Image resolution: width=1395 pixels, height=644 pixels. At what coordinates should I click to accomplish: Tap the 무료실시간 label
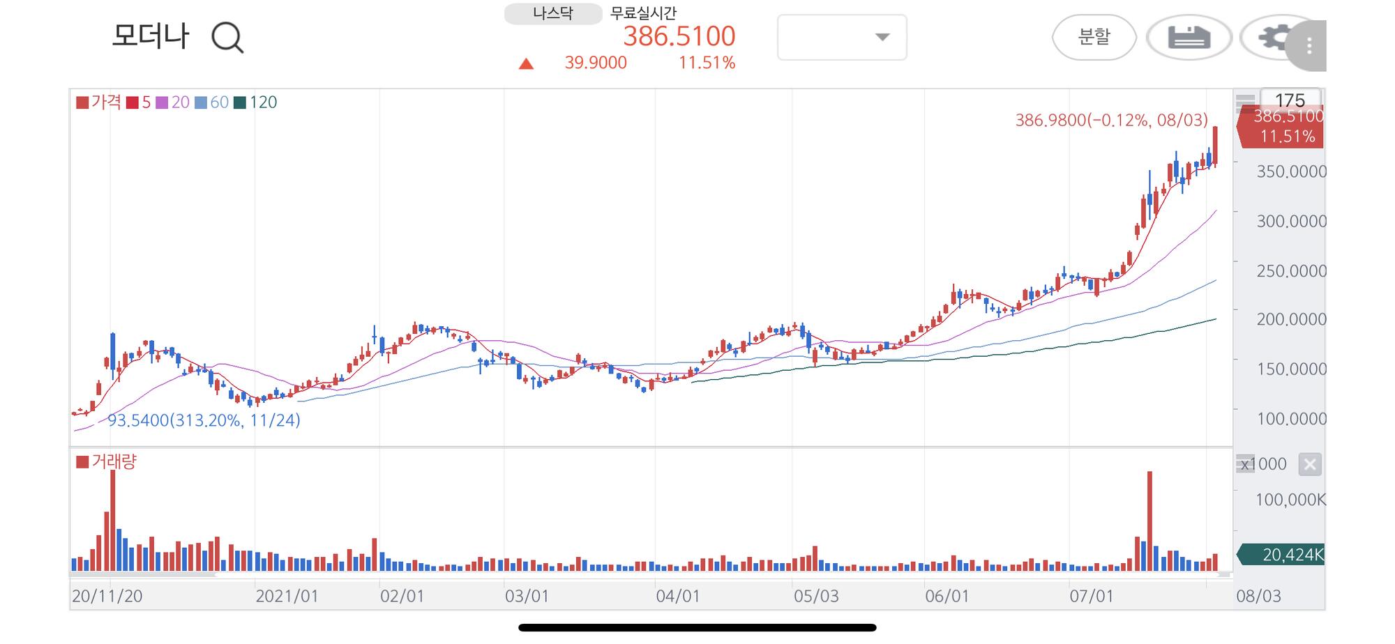643,13
